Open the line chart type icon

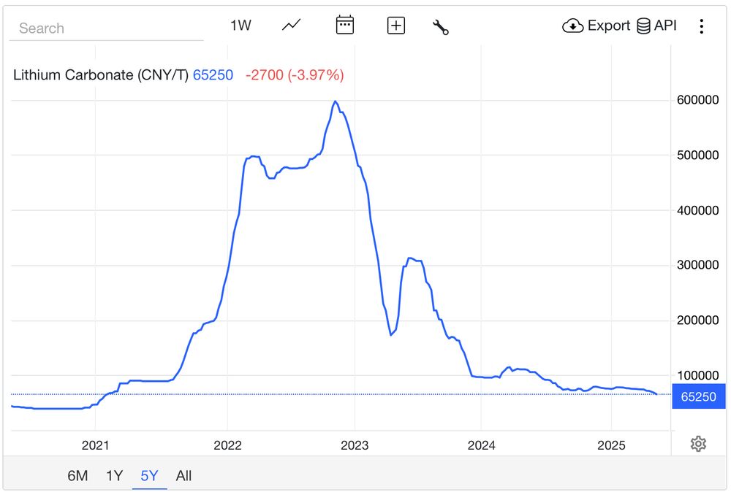tap(292, 25)
